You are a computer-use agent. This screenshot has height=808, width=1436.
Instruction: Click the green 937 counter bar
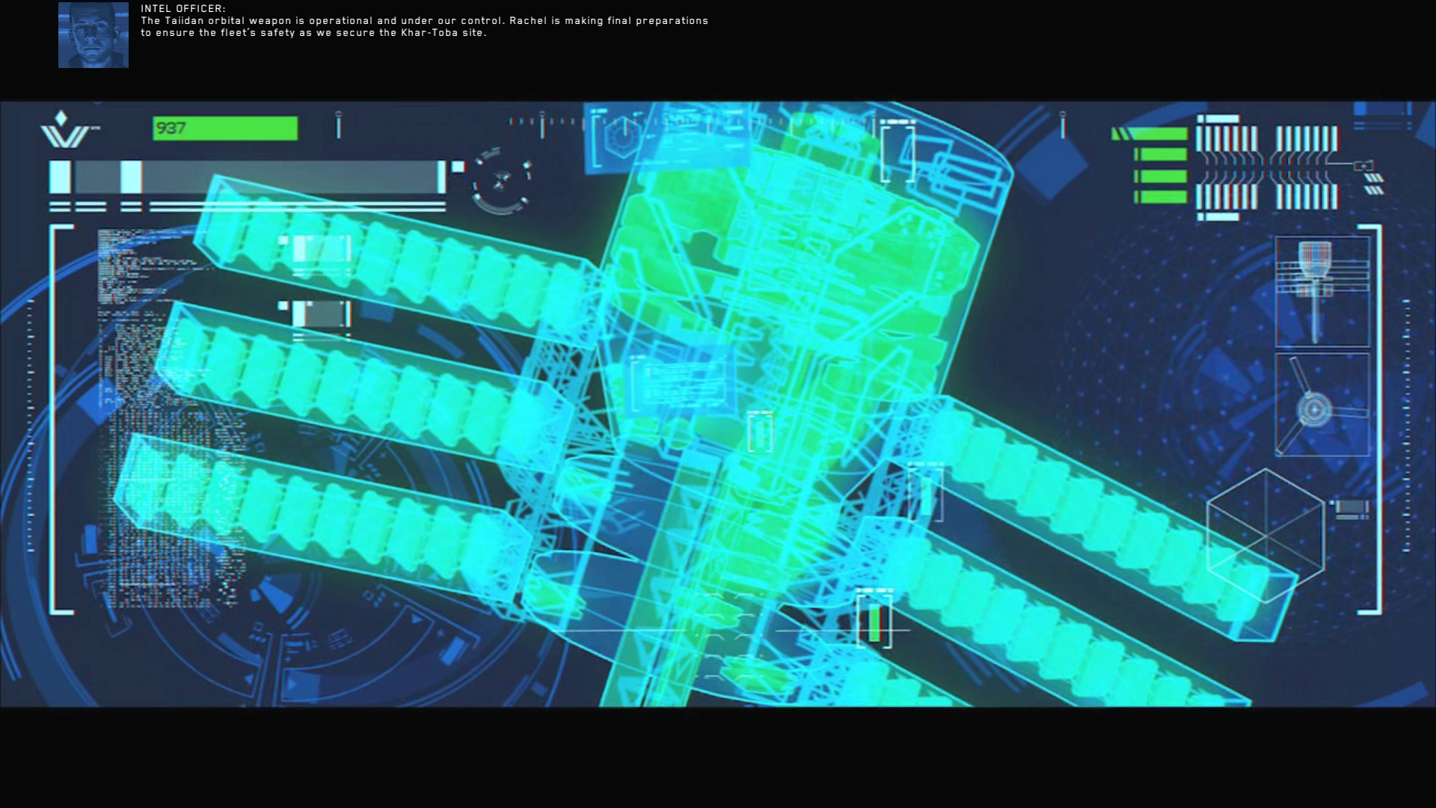pos(225,129)
